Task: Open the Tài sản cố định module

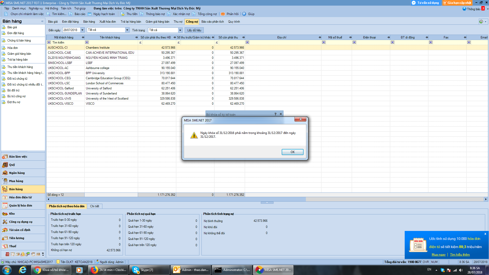Action: pos(23,230)
